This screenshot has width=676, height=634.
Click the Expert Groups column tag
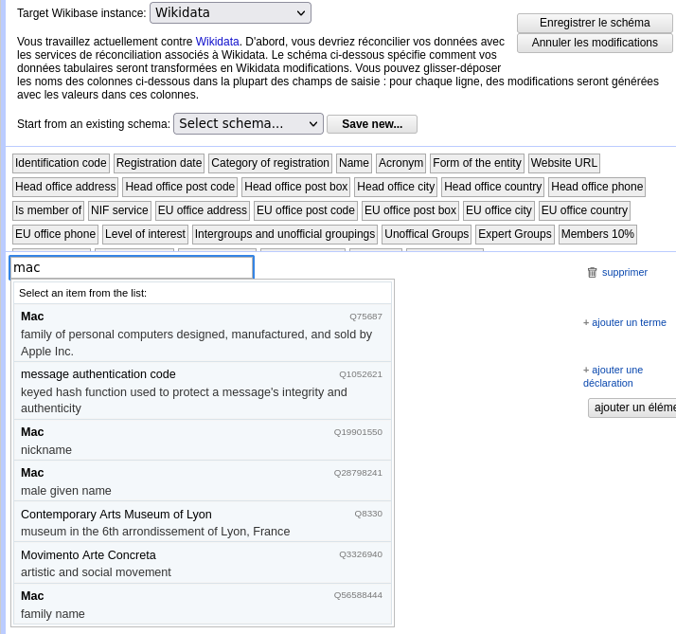click(x=515, y=234)
